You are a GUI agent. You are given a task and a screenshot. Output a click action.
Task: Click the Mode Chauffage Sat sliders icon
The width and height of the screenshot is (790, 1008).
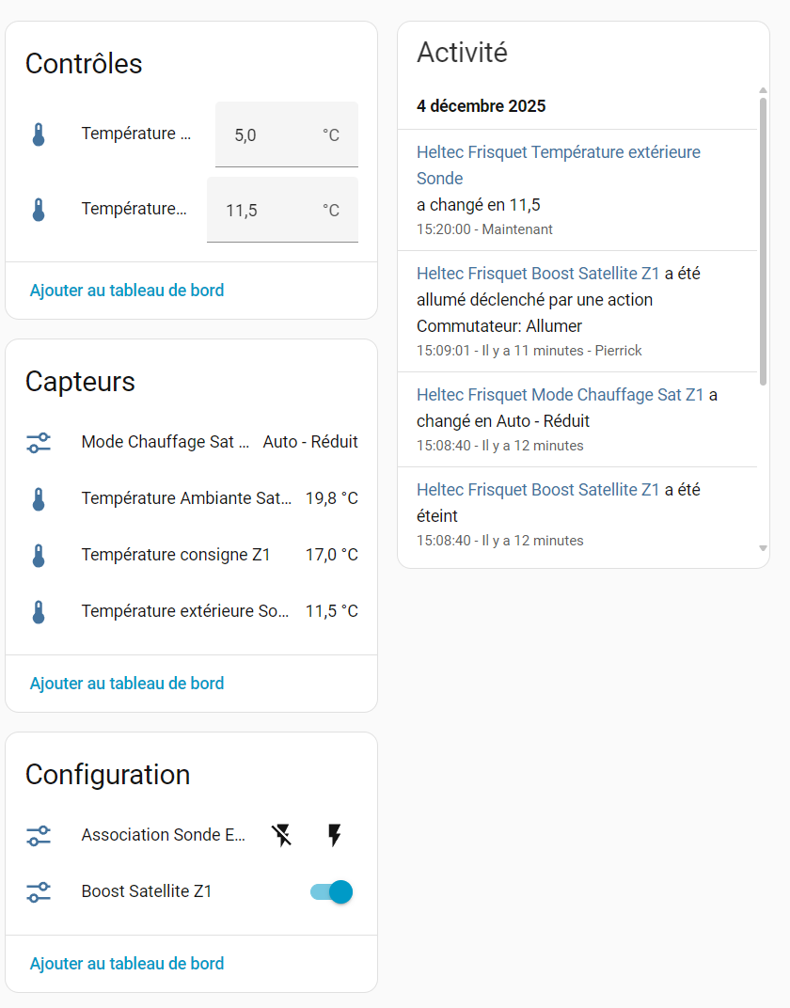click(39, 442)
